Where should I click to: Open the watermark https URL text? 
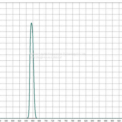[x=46, y=57]
